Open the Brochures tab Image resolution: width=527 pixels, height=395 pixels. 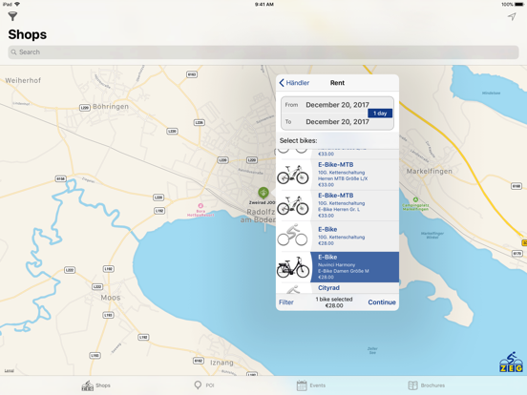(426, 385)
